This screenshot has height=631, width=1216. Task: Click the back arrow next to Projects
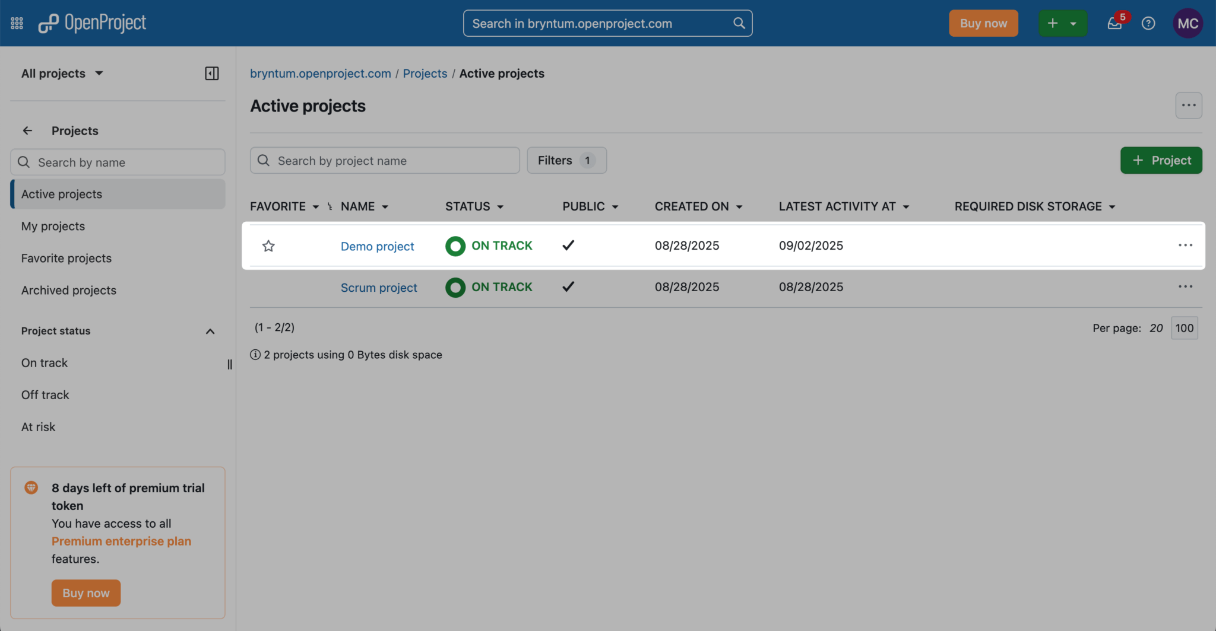pos(27,130)
